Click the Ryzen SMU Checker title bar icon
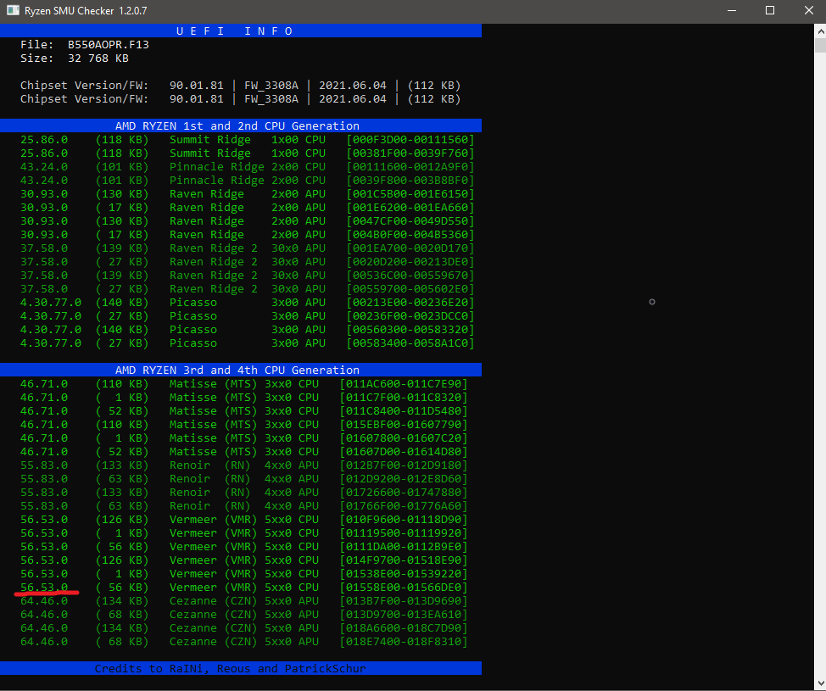 [13, 10]
